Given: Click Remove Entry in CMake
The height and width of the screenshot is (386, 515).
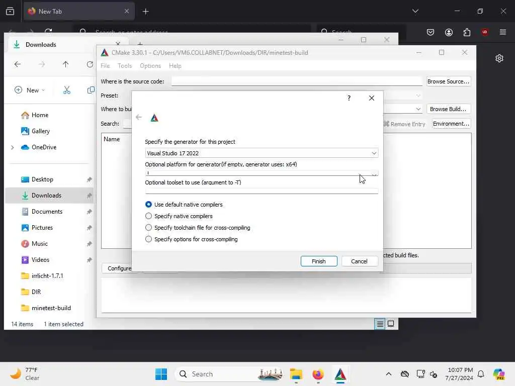Looking at the screenshot, I should (404, 124).
